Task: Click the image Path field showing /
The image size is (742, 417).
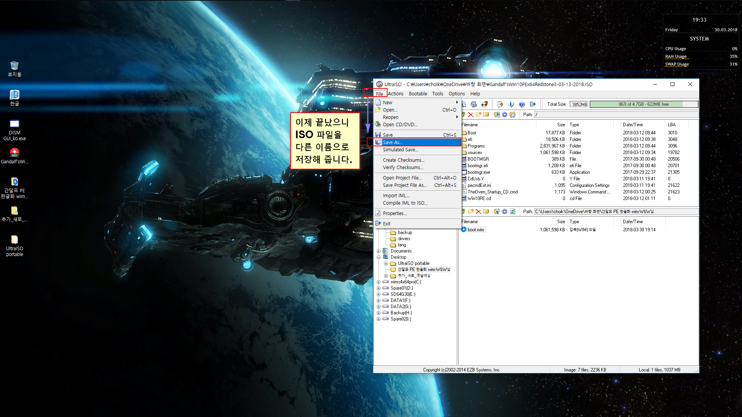Action: pos(616,115)
